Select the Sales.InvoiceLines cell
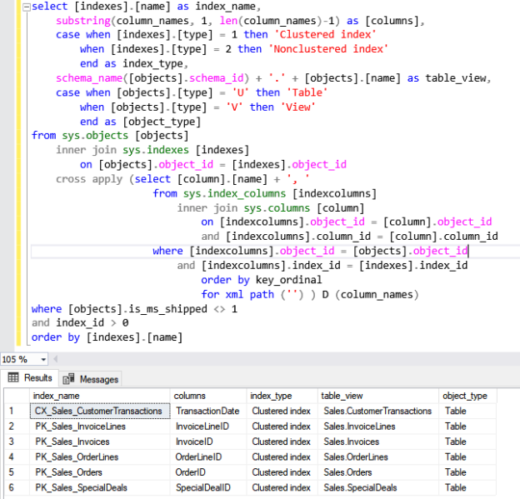This screenshot has height=499, width=520. pos(378,426)
